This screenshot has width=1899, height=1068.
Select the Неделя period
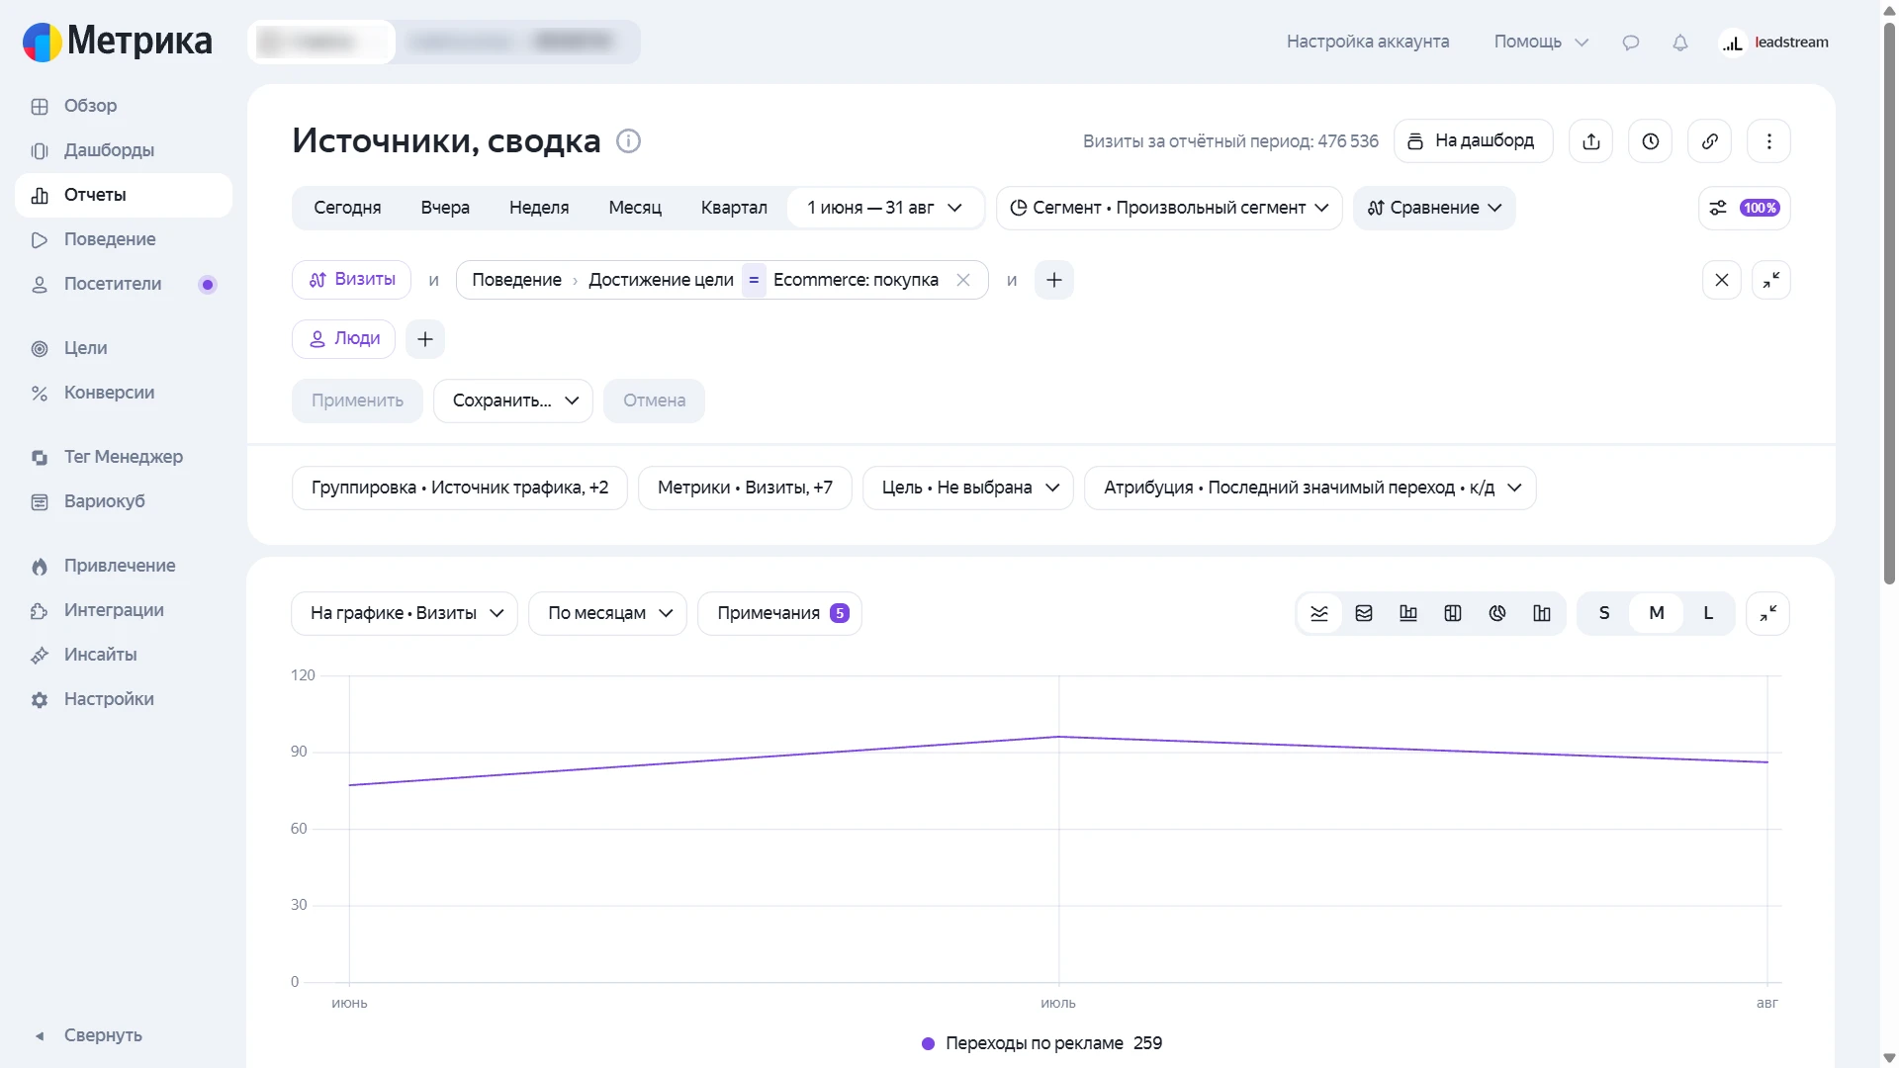(x=539, y=208)
